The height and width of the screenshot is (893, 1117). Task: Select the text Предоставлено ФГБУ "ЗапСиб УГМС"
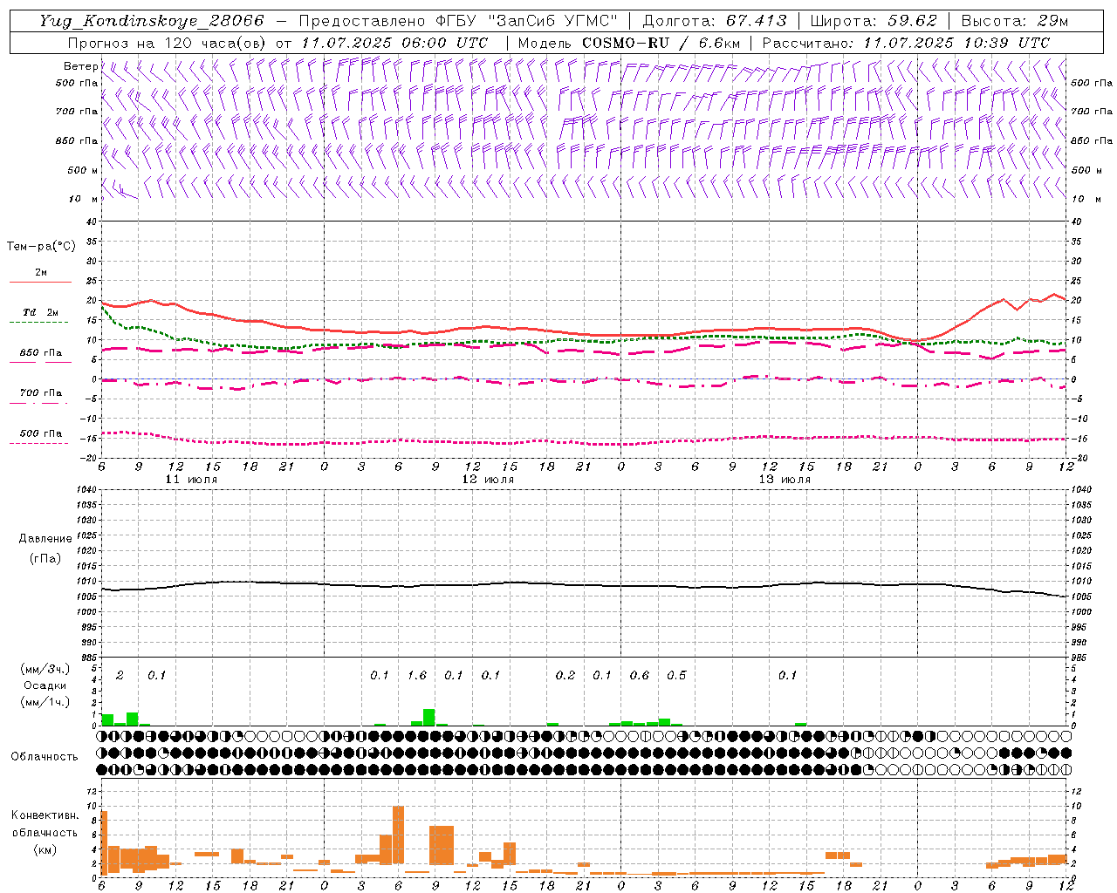coord(459,21)
